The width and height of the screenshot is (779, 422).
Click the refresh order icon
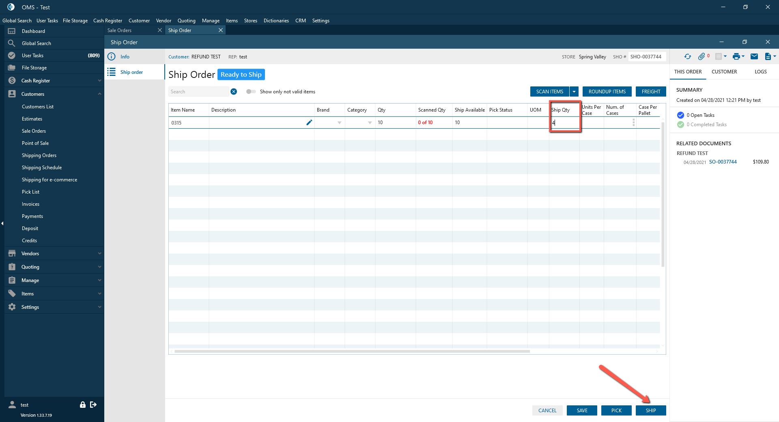(x=687, y=57)
